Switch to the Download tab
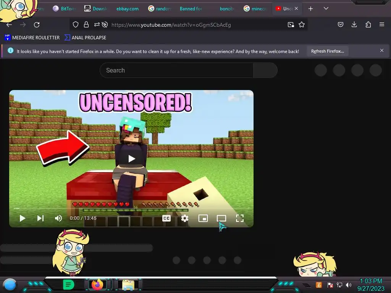 (96, 9)
